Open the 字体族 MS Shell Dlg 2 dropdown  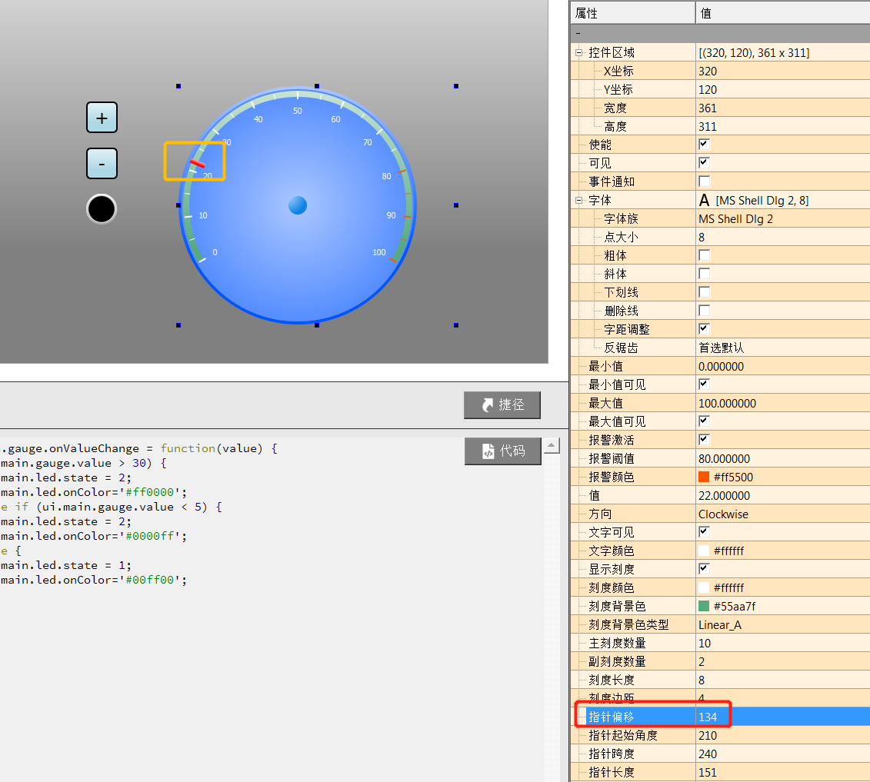[782, 218]
